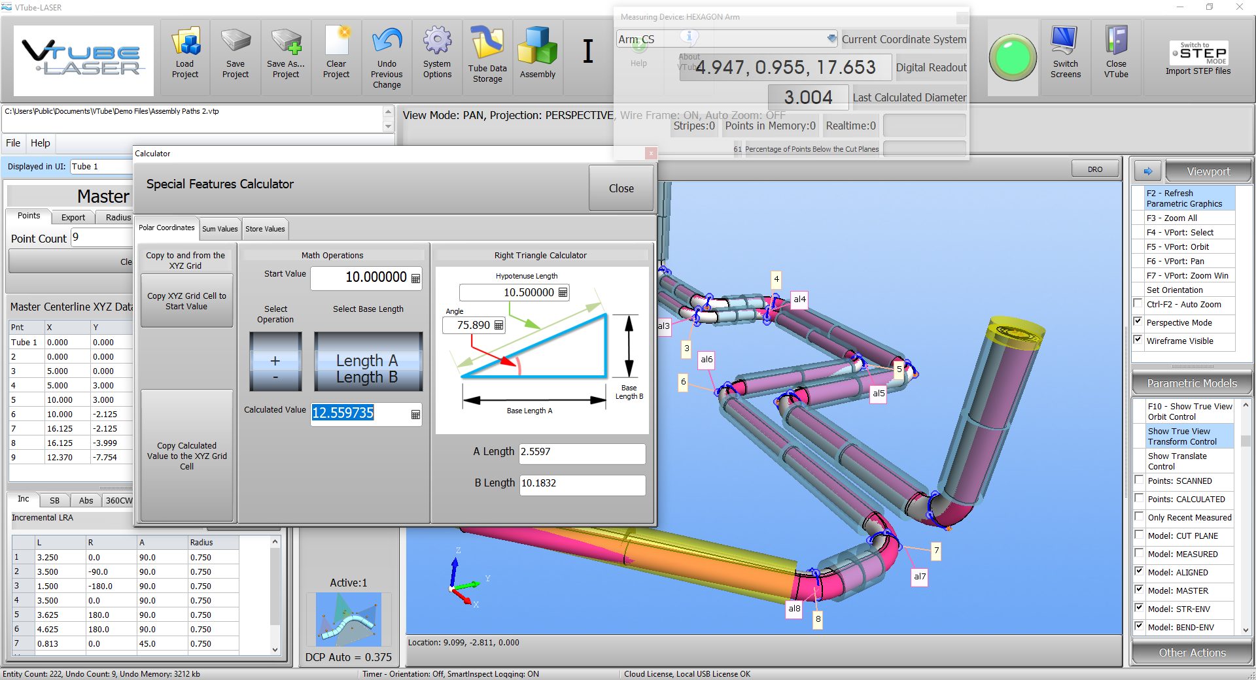The width and height of the screenshot is (1256, 680).
Task: Collapse the Viewport panel header
Action: pos(1208,171)
